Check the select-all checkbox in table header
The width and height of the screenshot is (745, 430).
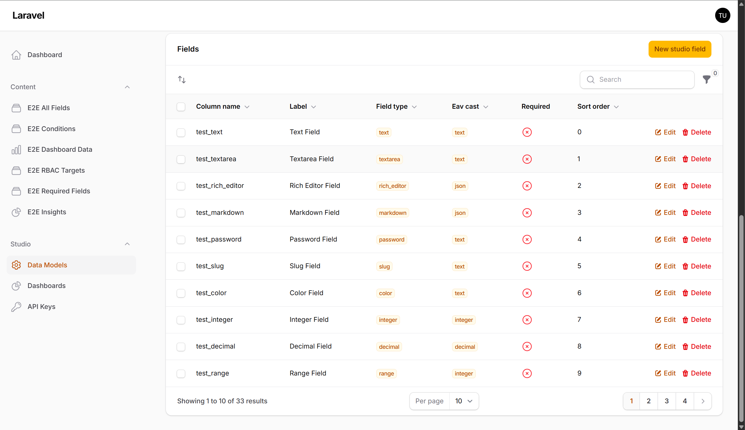pyautogui.click(x=181, y=107)
